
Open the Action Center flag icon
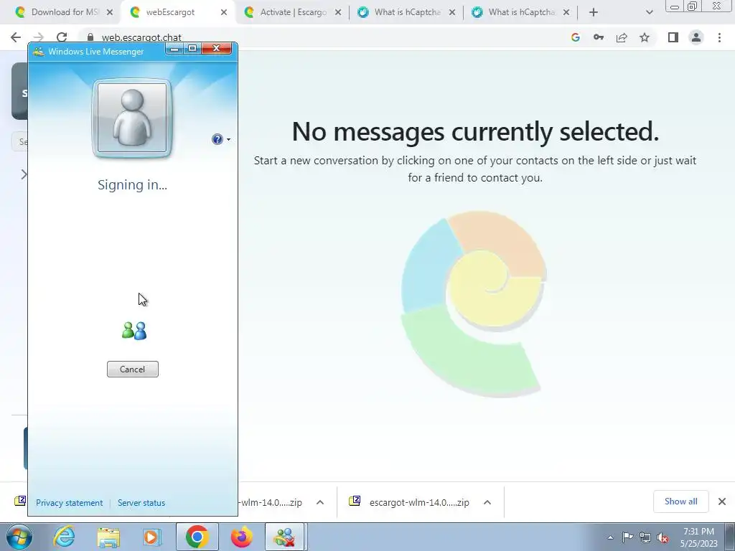pyautogui.click(x=627, y=537)
